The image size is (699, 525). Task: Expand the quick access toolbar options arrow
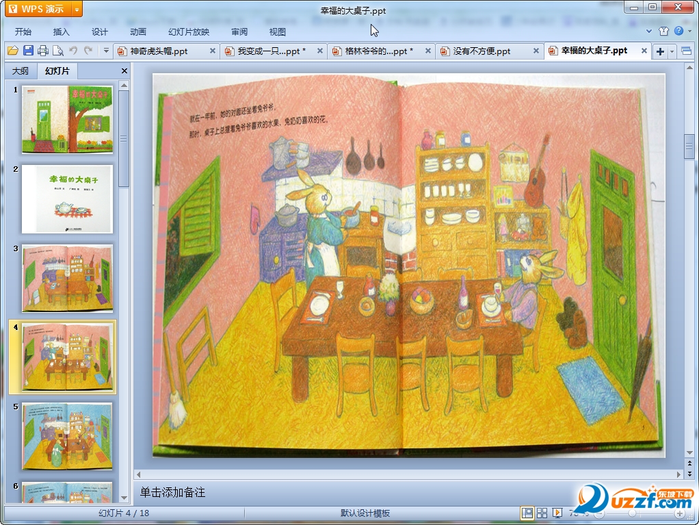pos(106,51)
